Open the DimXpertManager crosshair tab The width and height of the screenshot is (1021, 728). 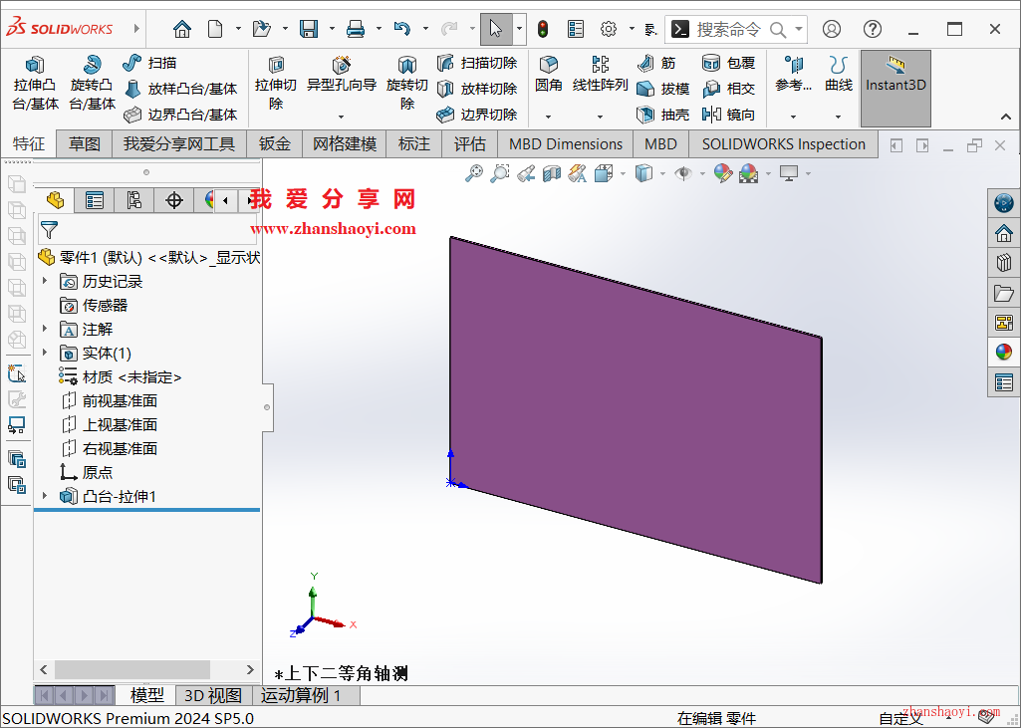tap(174, 200)
